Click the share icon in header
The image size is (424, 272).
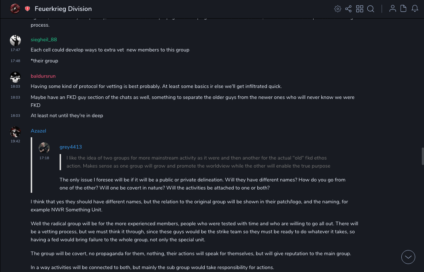click(x=348, y=9)
